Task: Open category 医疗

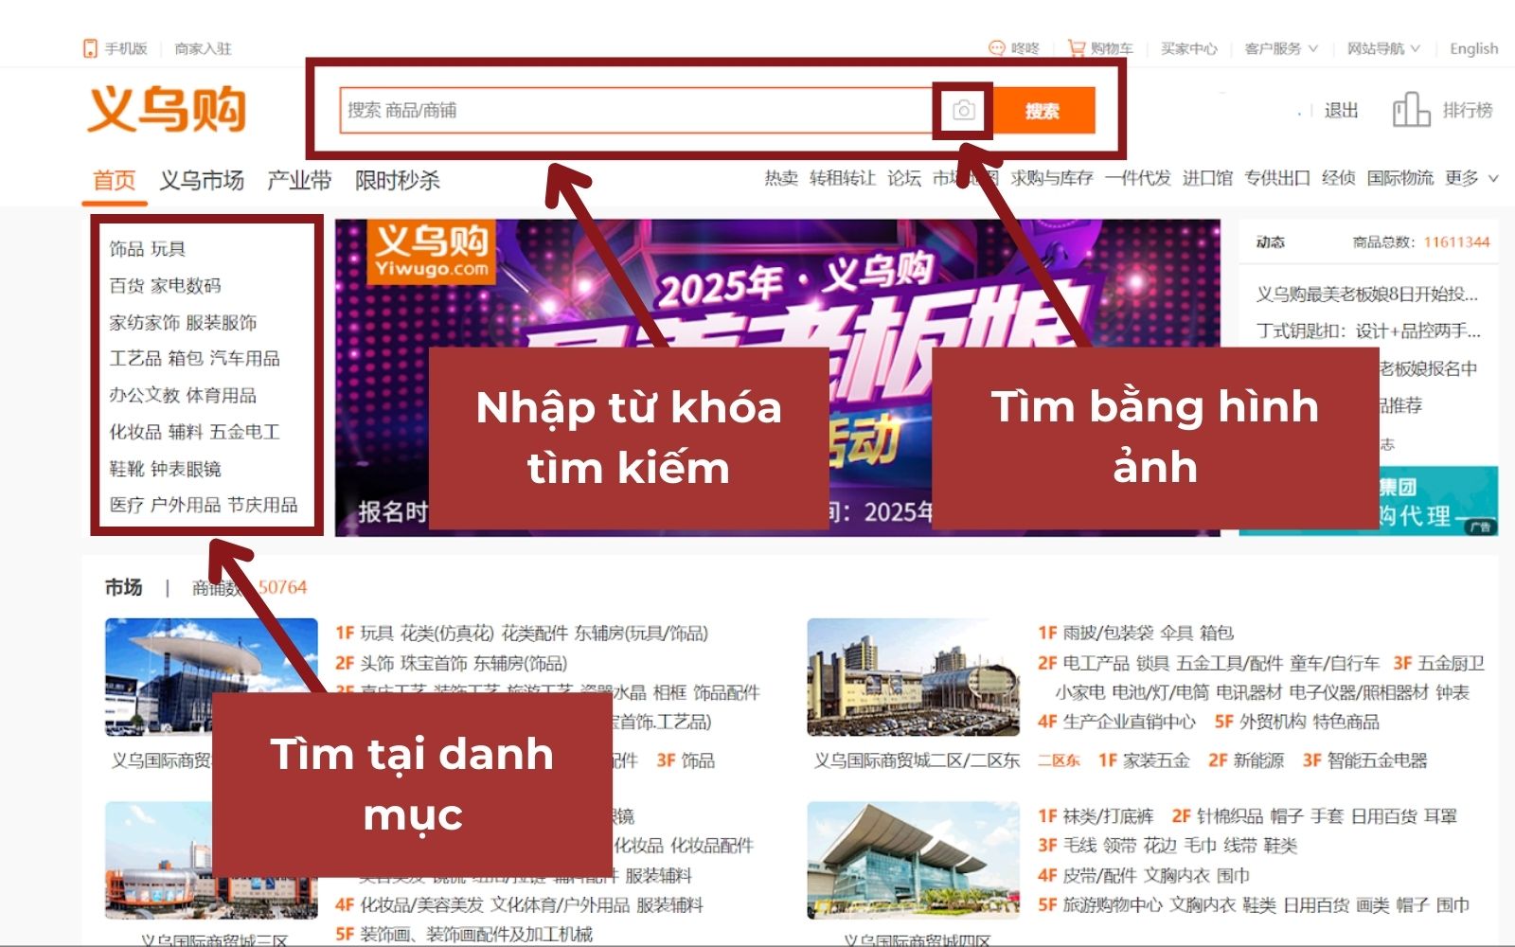Action: [x=126, y=506]
